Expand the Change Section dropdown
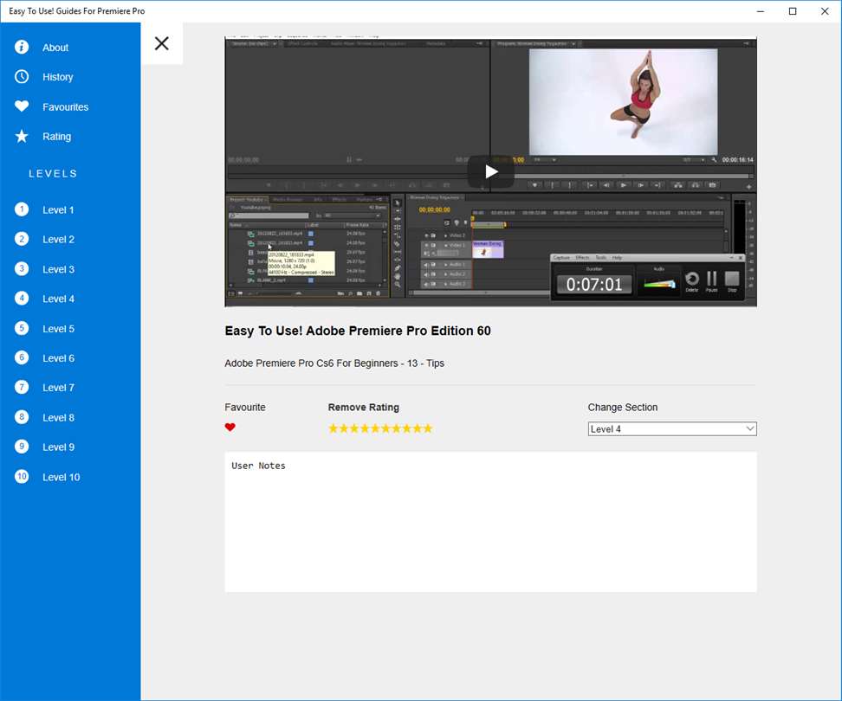This screenshot has height=701, width=842. 671,429
